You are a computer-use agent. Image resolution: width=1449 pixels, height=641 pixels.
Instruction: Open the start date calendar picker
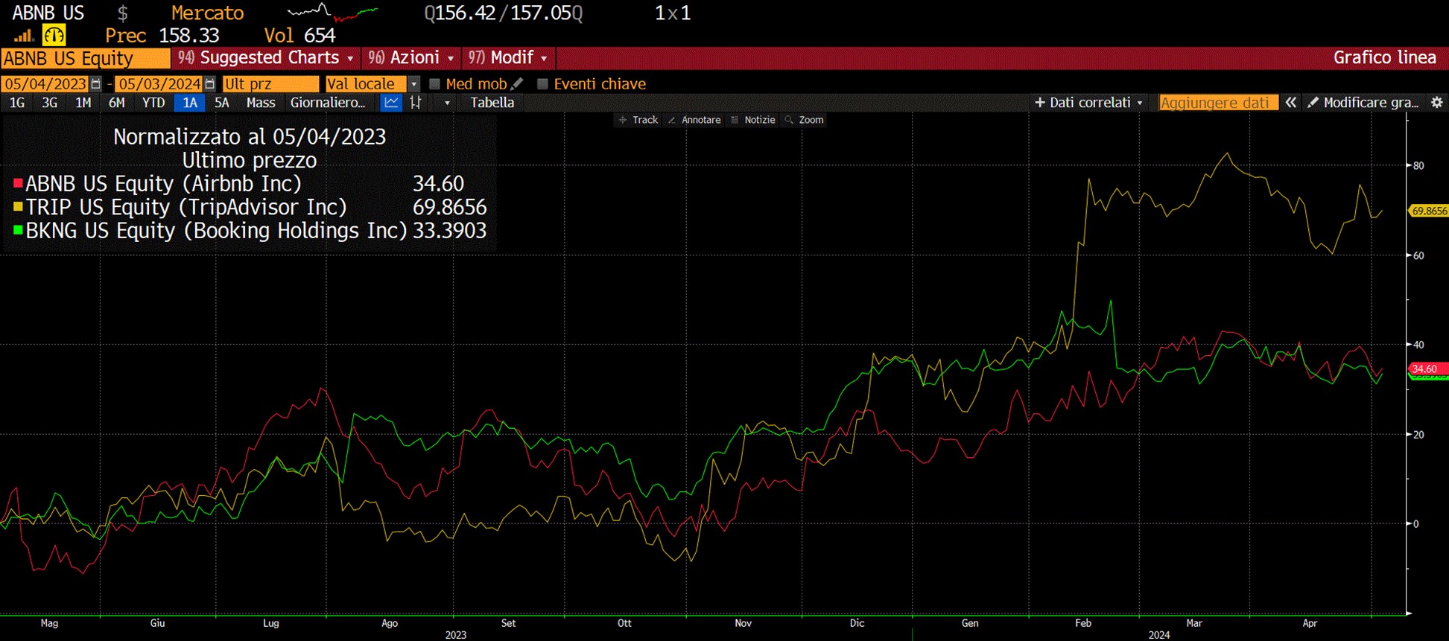pos(95,84)
